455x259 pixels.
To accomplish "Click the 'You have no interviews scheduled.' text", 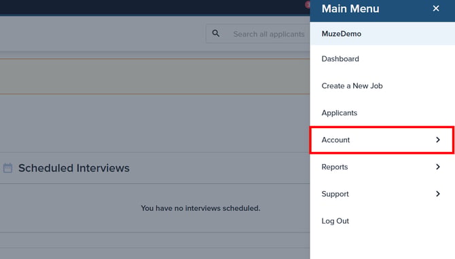I will 200,208.
